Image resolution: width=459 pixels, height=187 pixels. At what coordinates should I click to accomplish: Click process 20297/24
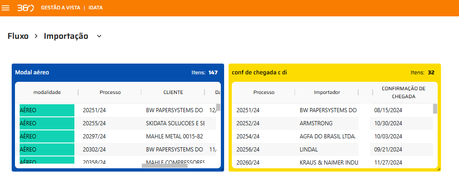94,137
